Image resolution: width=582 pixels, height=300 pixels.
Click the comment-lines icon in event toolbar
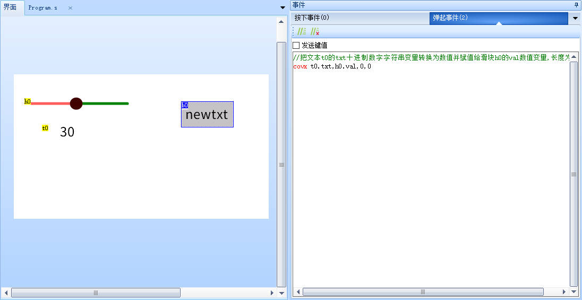(301, 32)
